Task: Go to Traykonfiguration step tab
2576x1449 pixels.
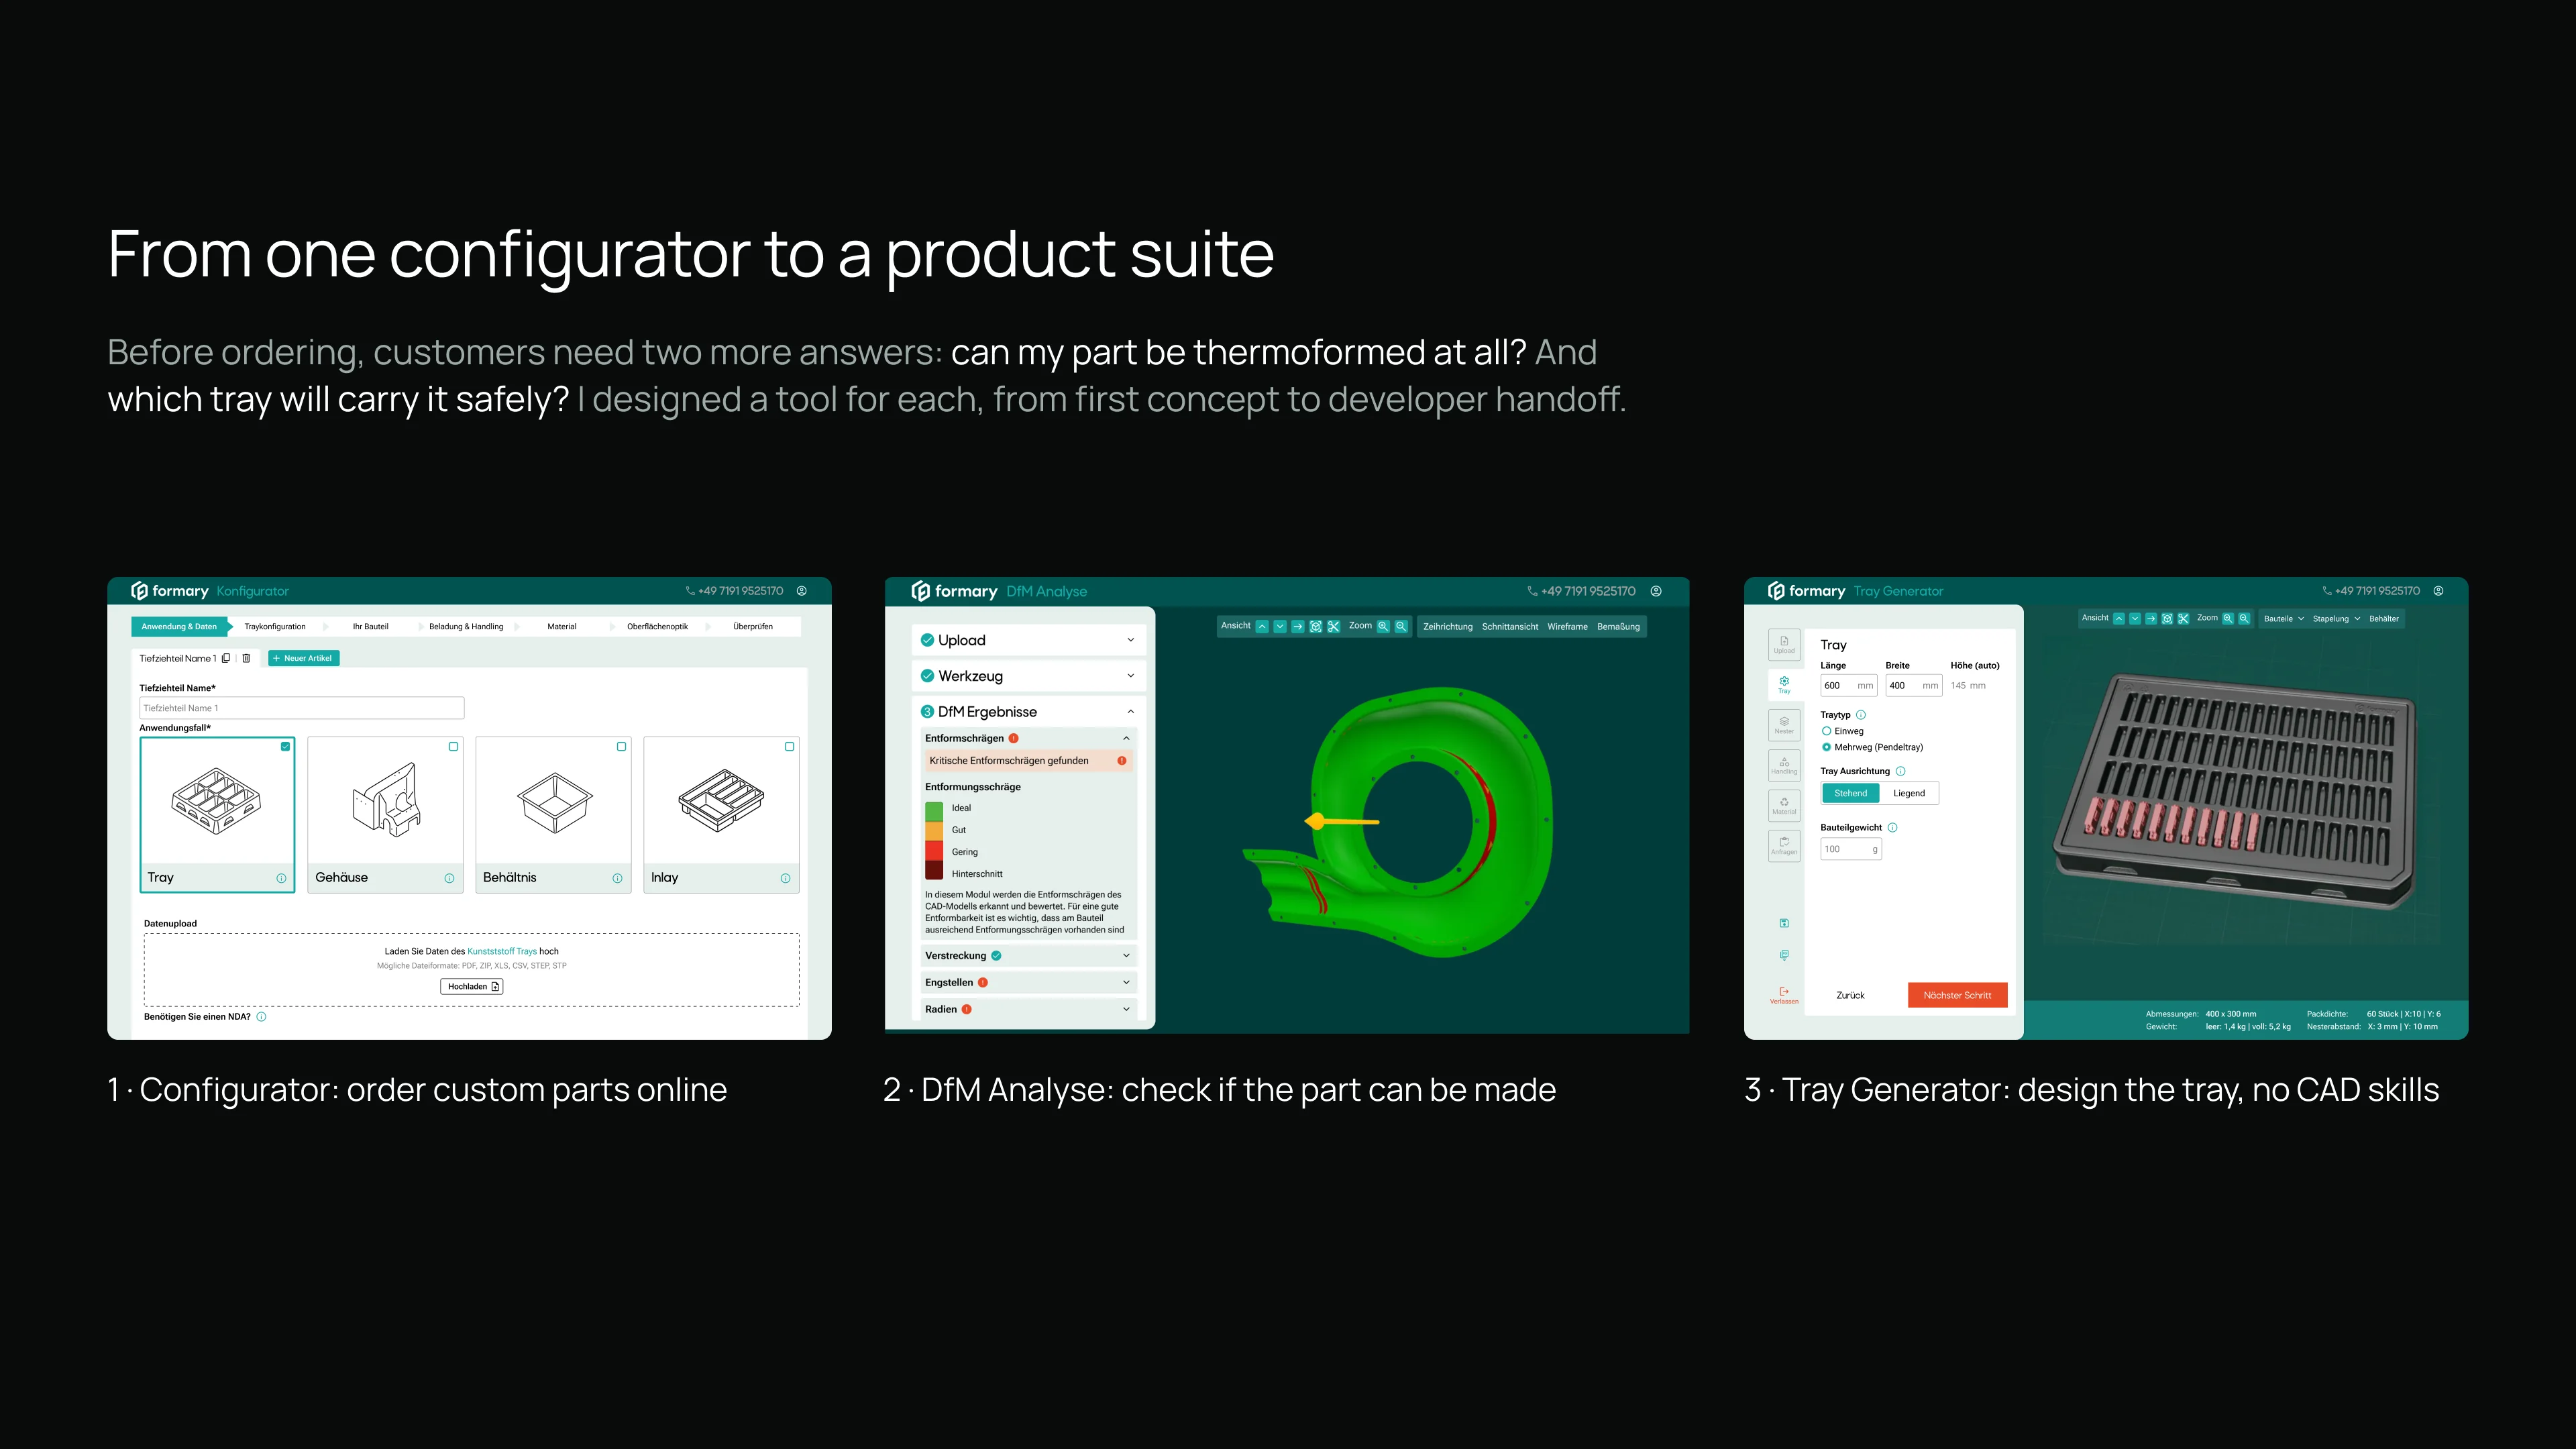Action: click(x=275, y=627)
